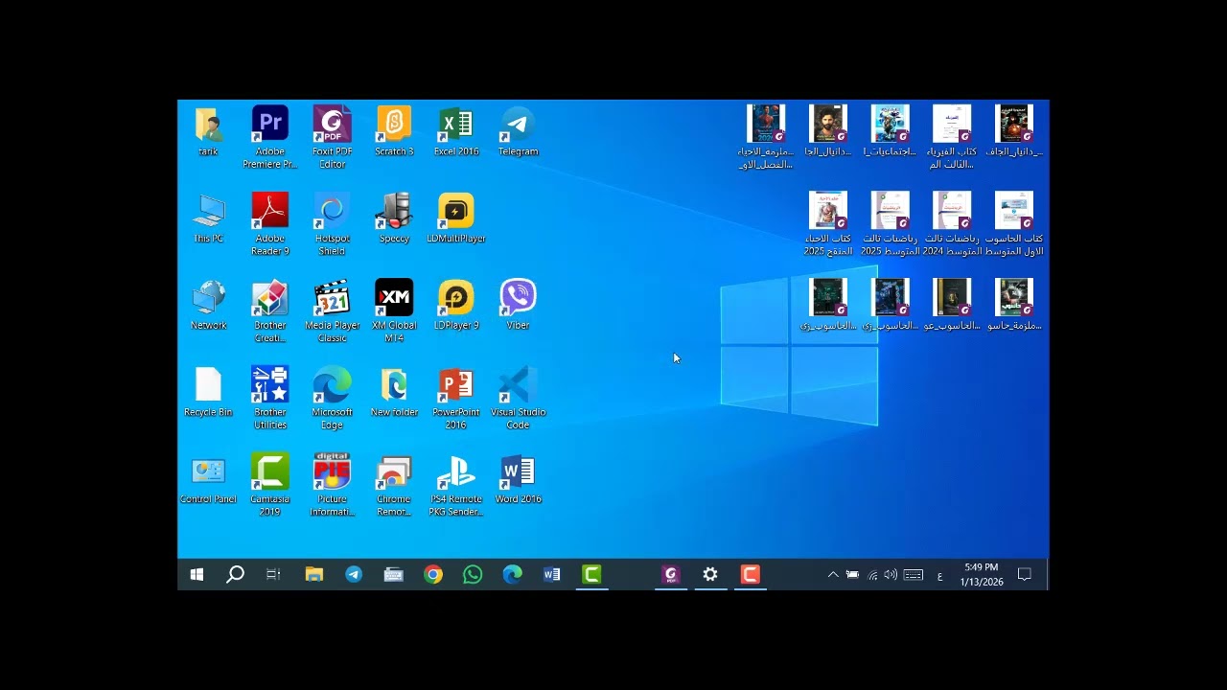This screenshot has height=690, width=1227.
Task: Select the Excel 2016 desktop shortcut
Action: pos(456,131)
